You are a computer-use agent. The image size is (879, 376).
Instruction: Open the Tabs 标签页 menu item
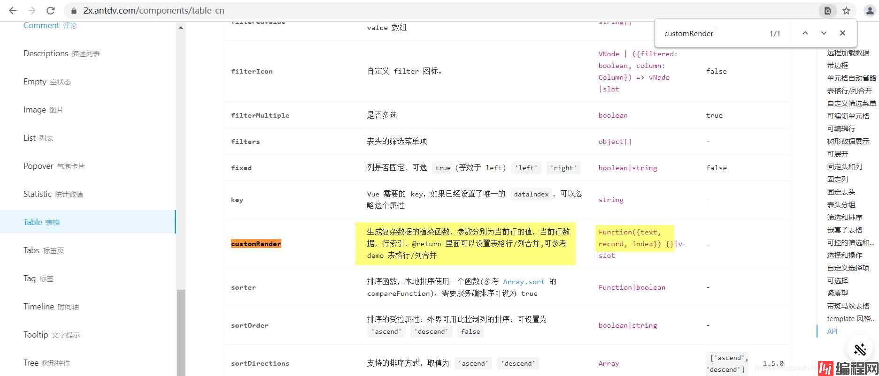coord(44,250)
